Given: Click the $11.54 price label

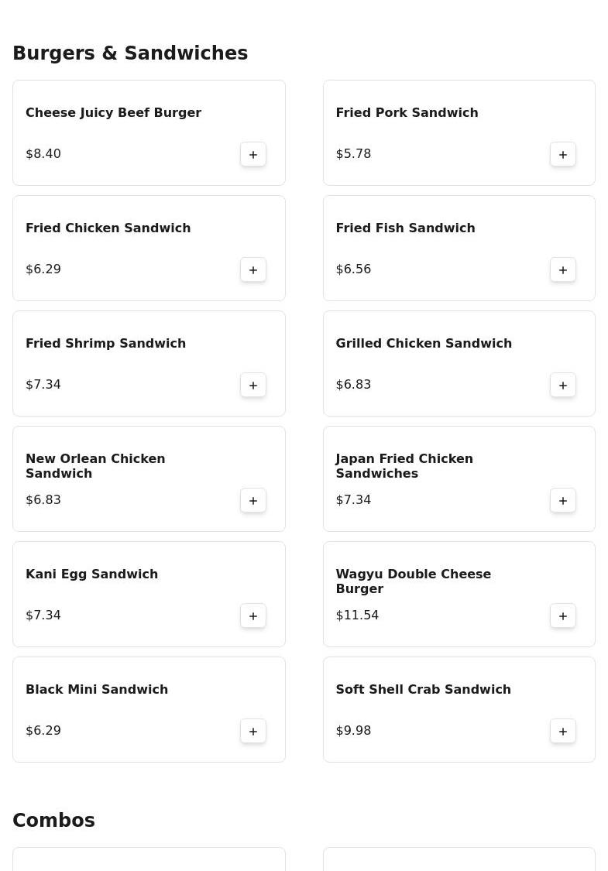Looking at the screenshot, I should pos(357,616).
